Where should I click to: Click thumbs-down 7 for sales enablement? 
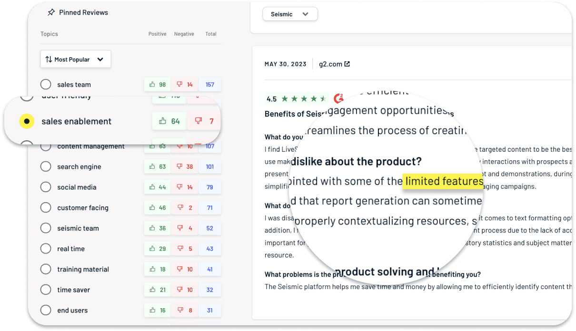click(204, 121)
